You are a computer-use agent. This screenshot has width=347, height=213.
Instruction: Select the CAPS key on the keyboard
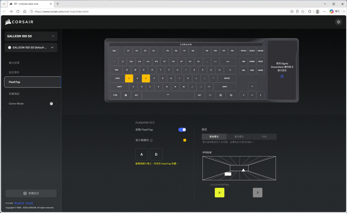(117, 79)
